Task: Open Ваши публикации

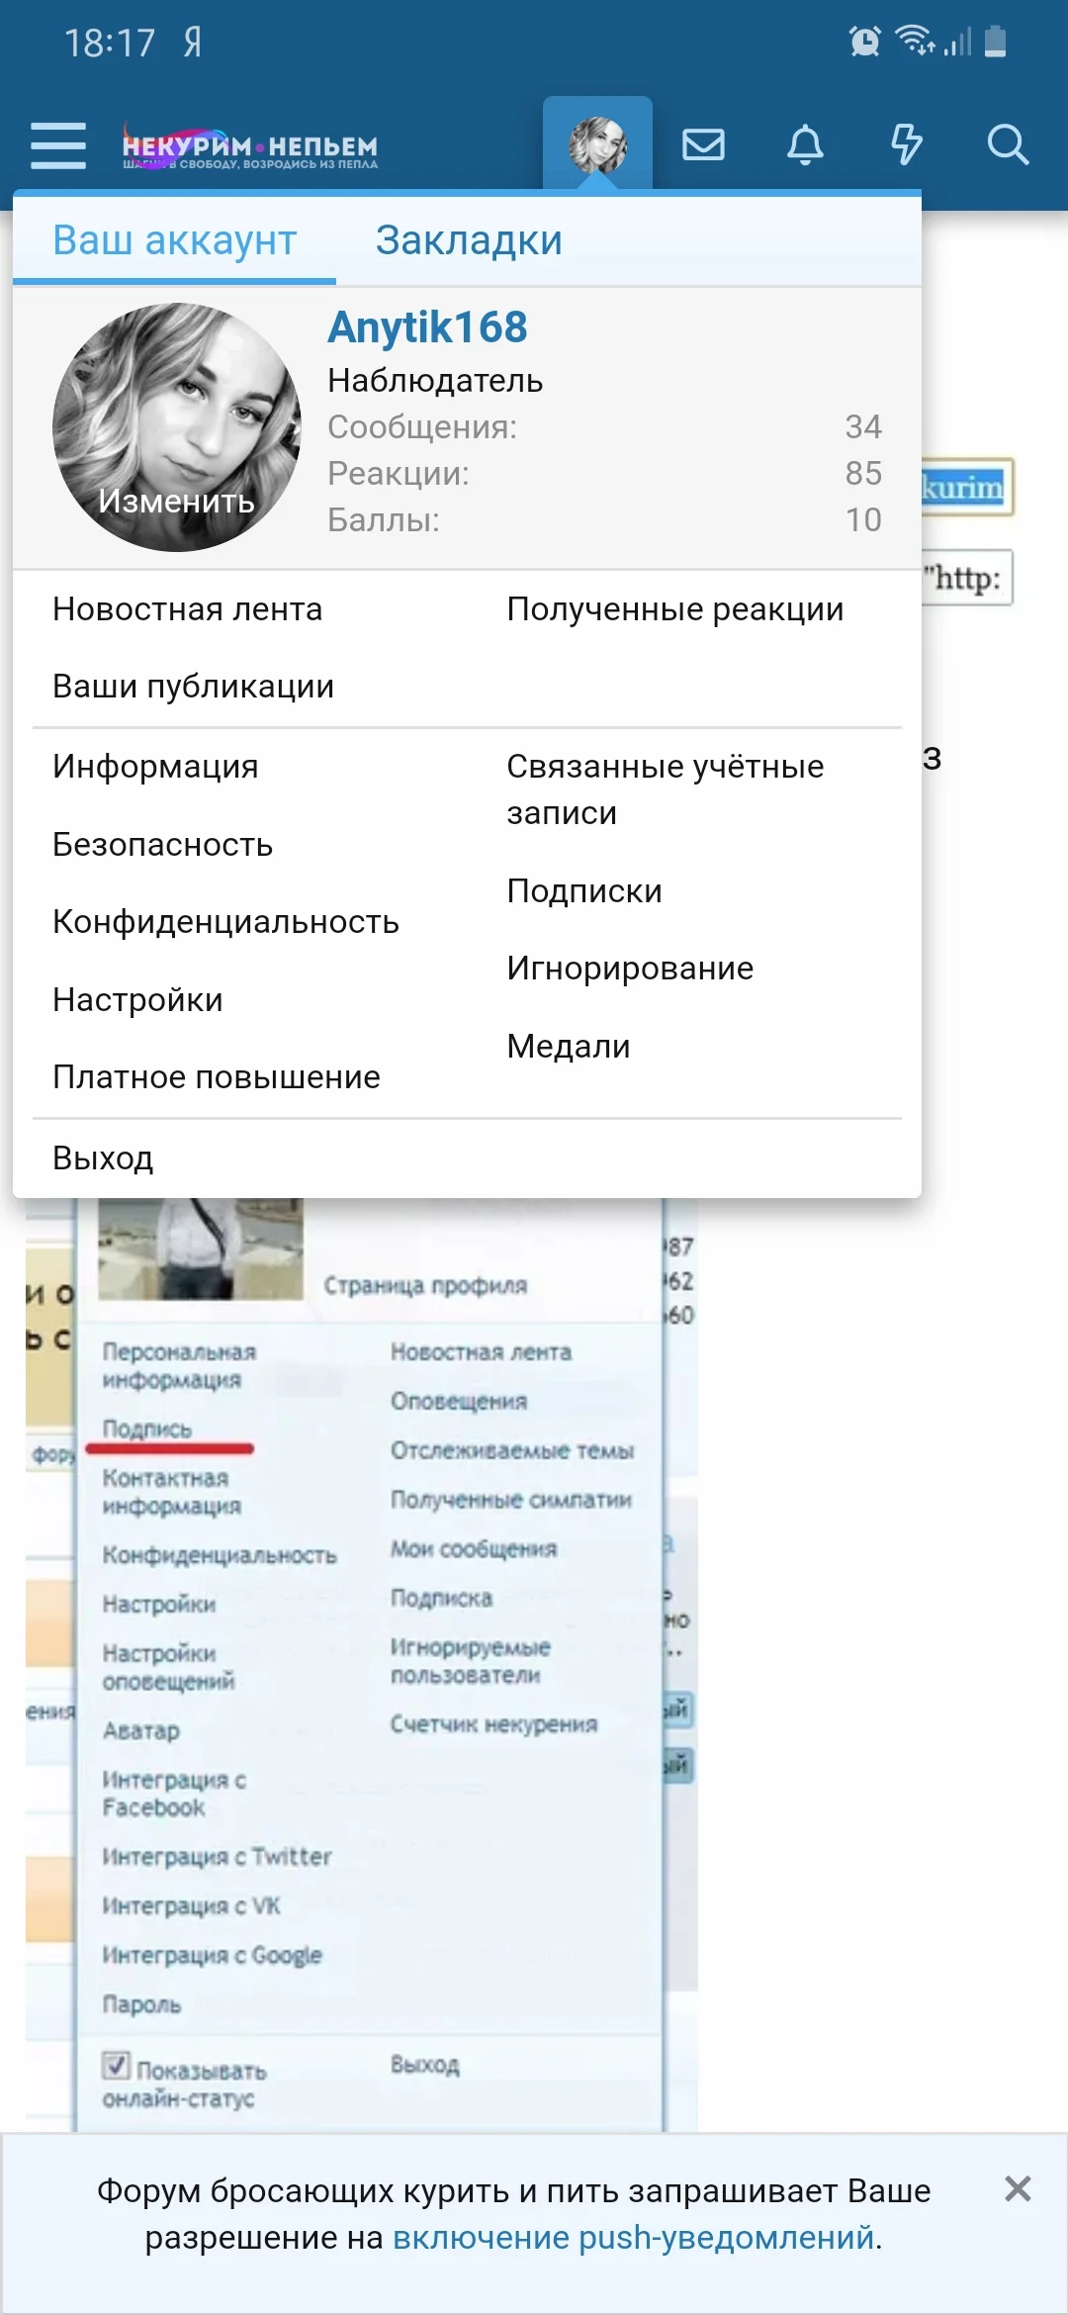Action: point(194,687)
